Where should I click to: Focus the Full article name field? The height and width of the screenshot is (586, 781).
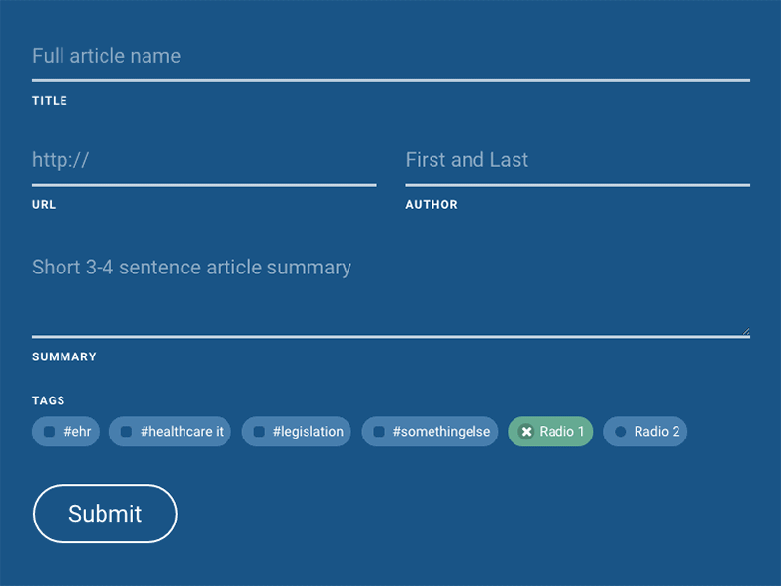[x=390, y=56]
